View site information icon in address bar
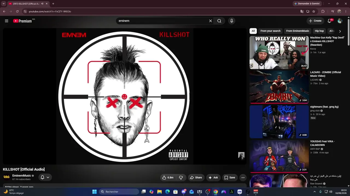This screenshot has height=196, width=350. coord(25,11)
